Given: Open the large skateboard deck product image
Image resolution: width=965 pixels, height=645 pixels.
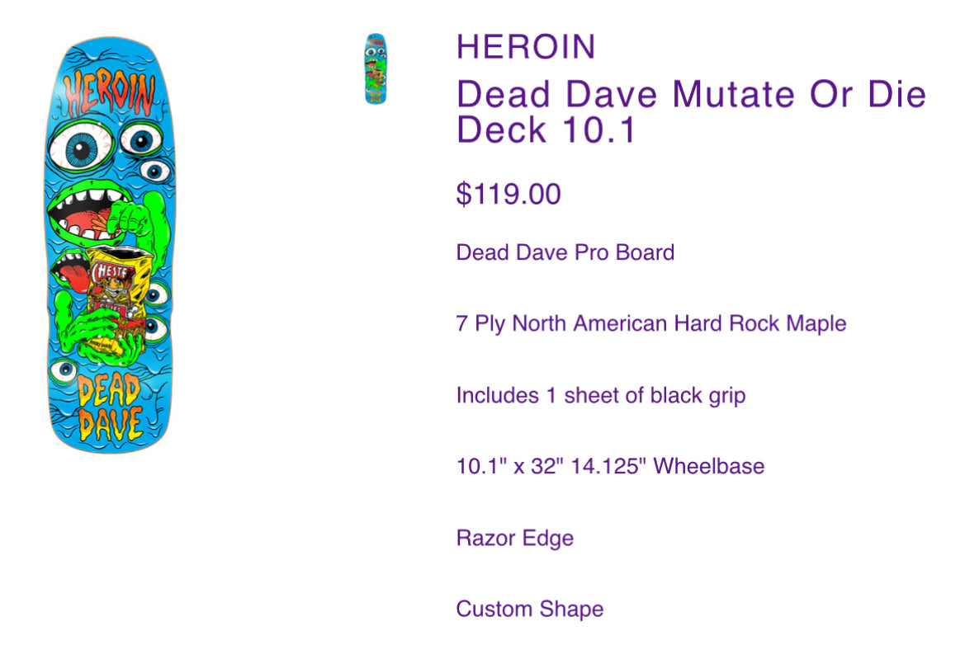Looking at the screenshot, I should (x=110, y=245).
